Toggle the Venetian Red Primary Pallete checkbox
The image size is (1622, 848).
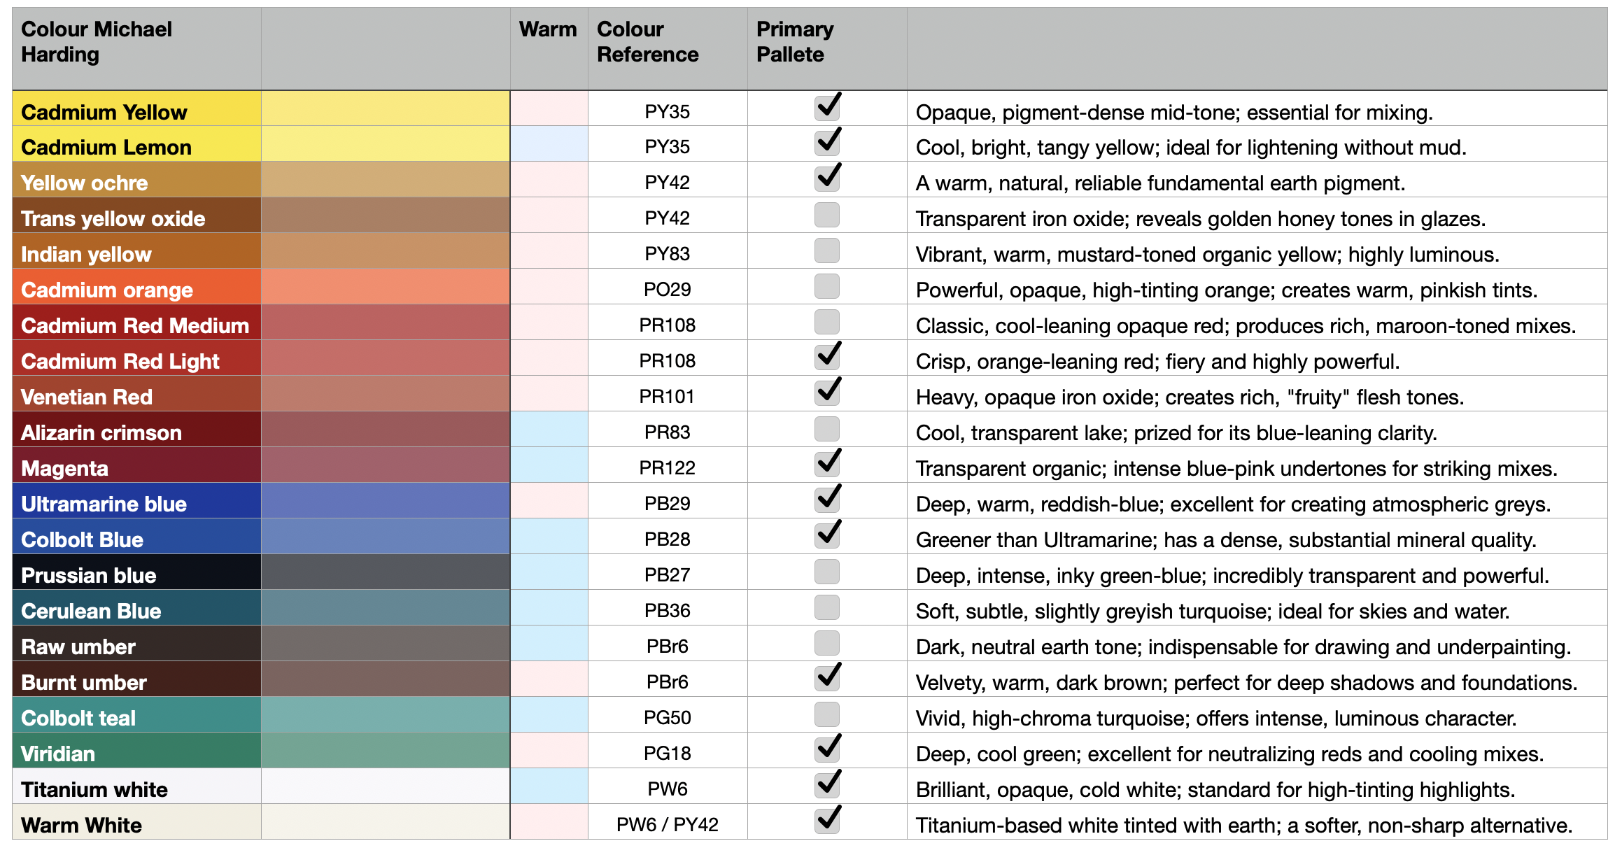[827, 393]
